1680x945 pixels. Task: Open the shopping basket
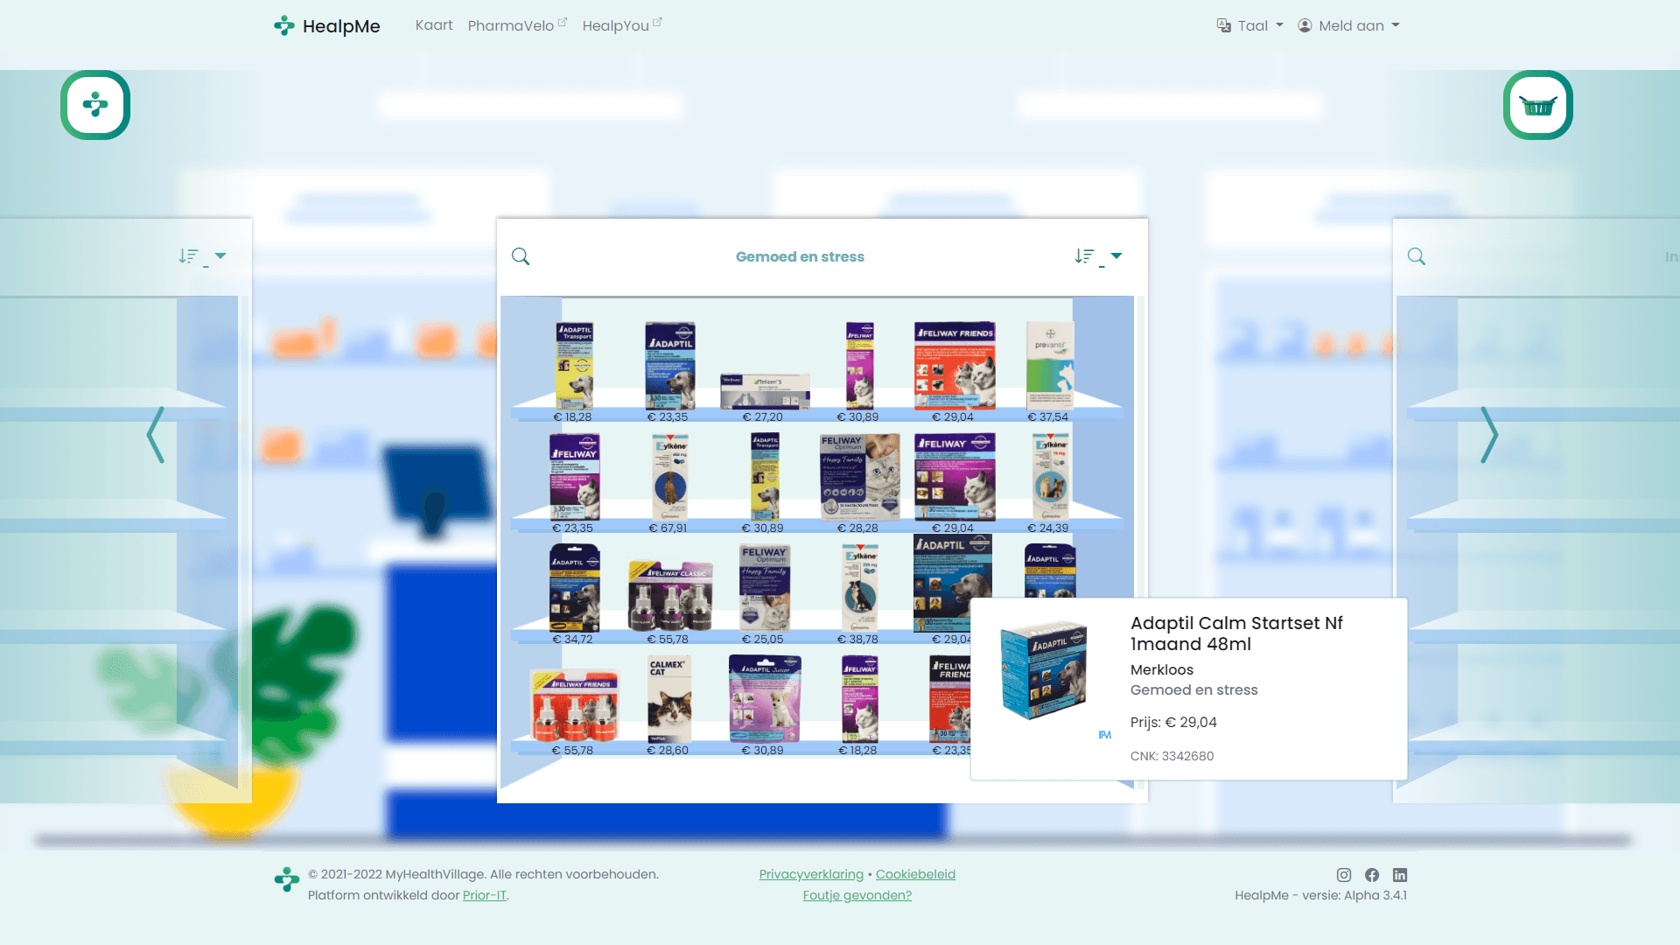1538,105
